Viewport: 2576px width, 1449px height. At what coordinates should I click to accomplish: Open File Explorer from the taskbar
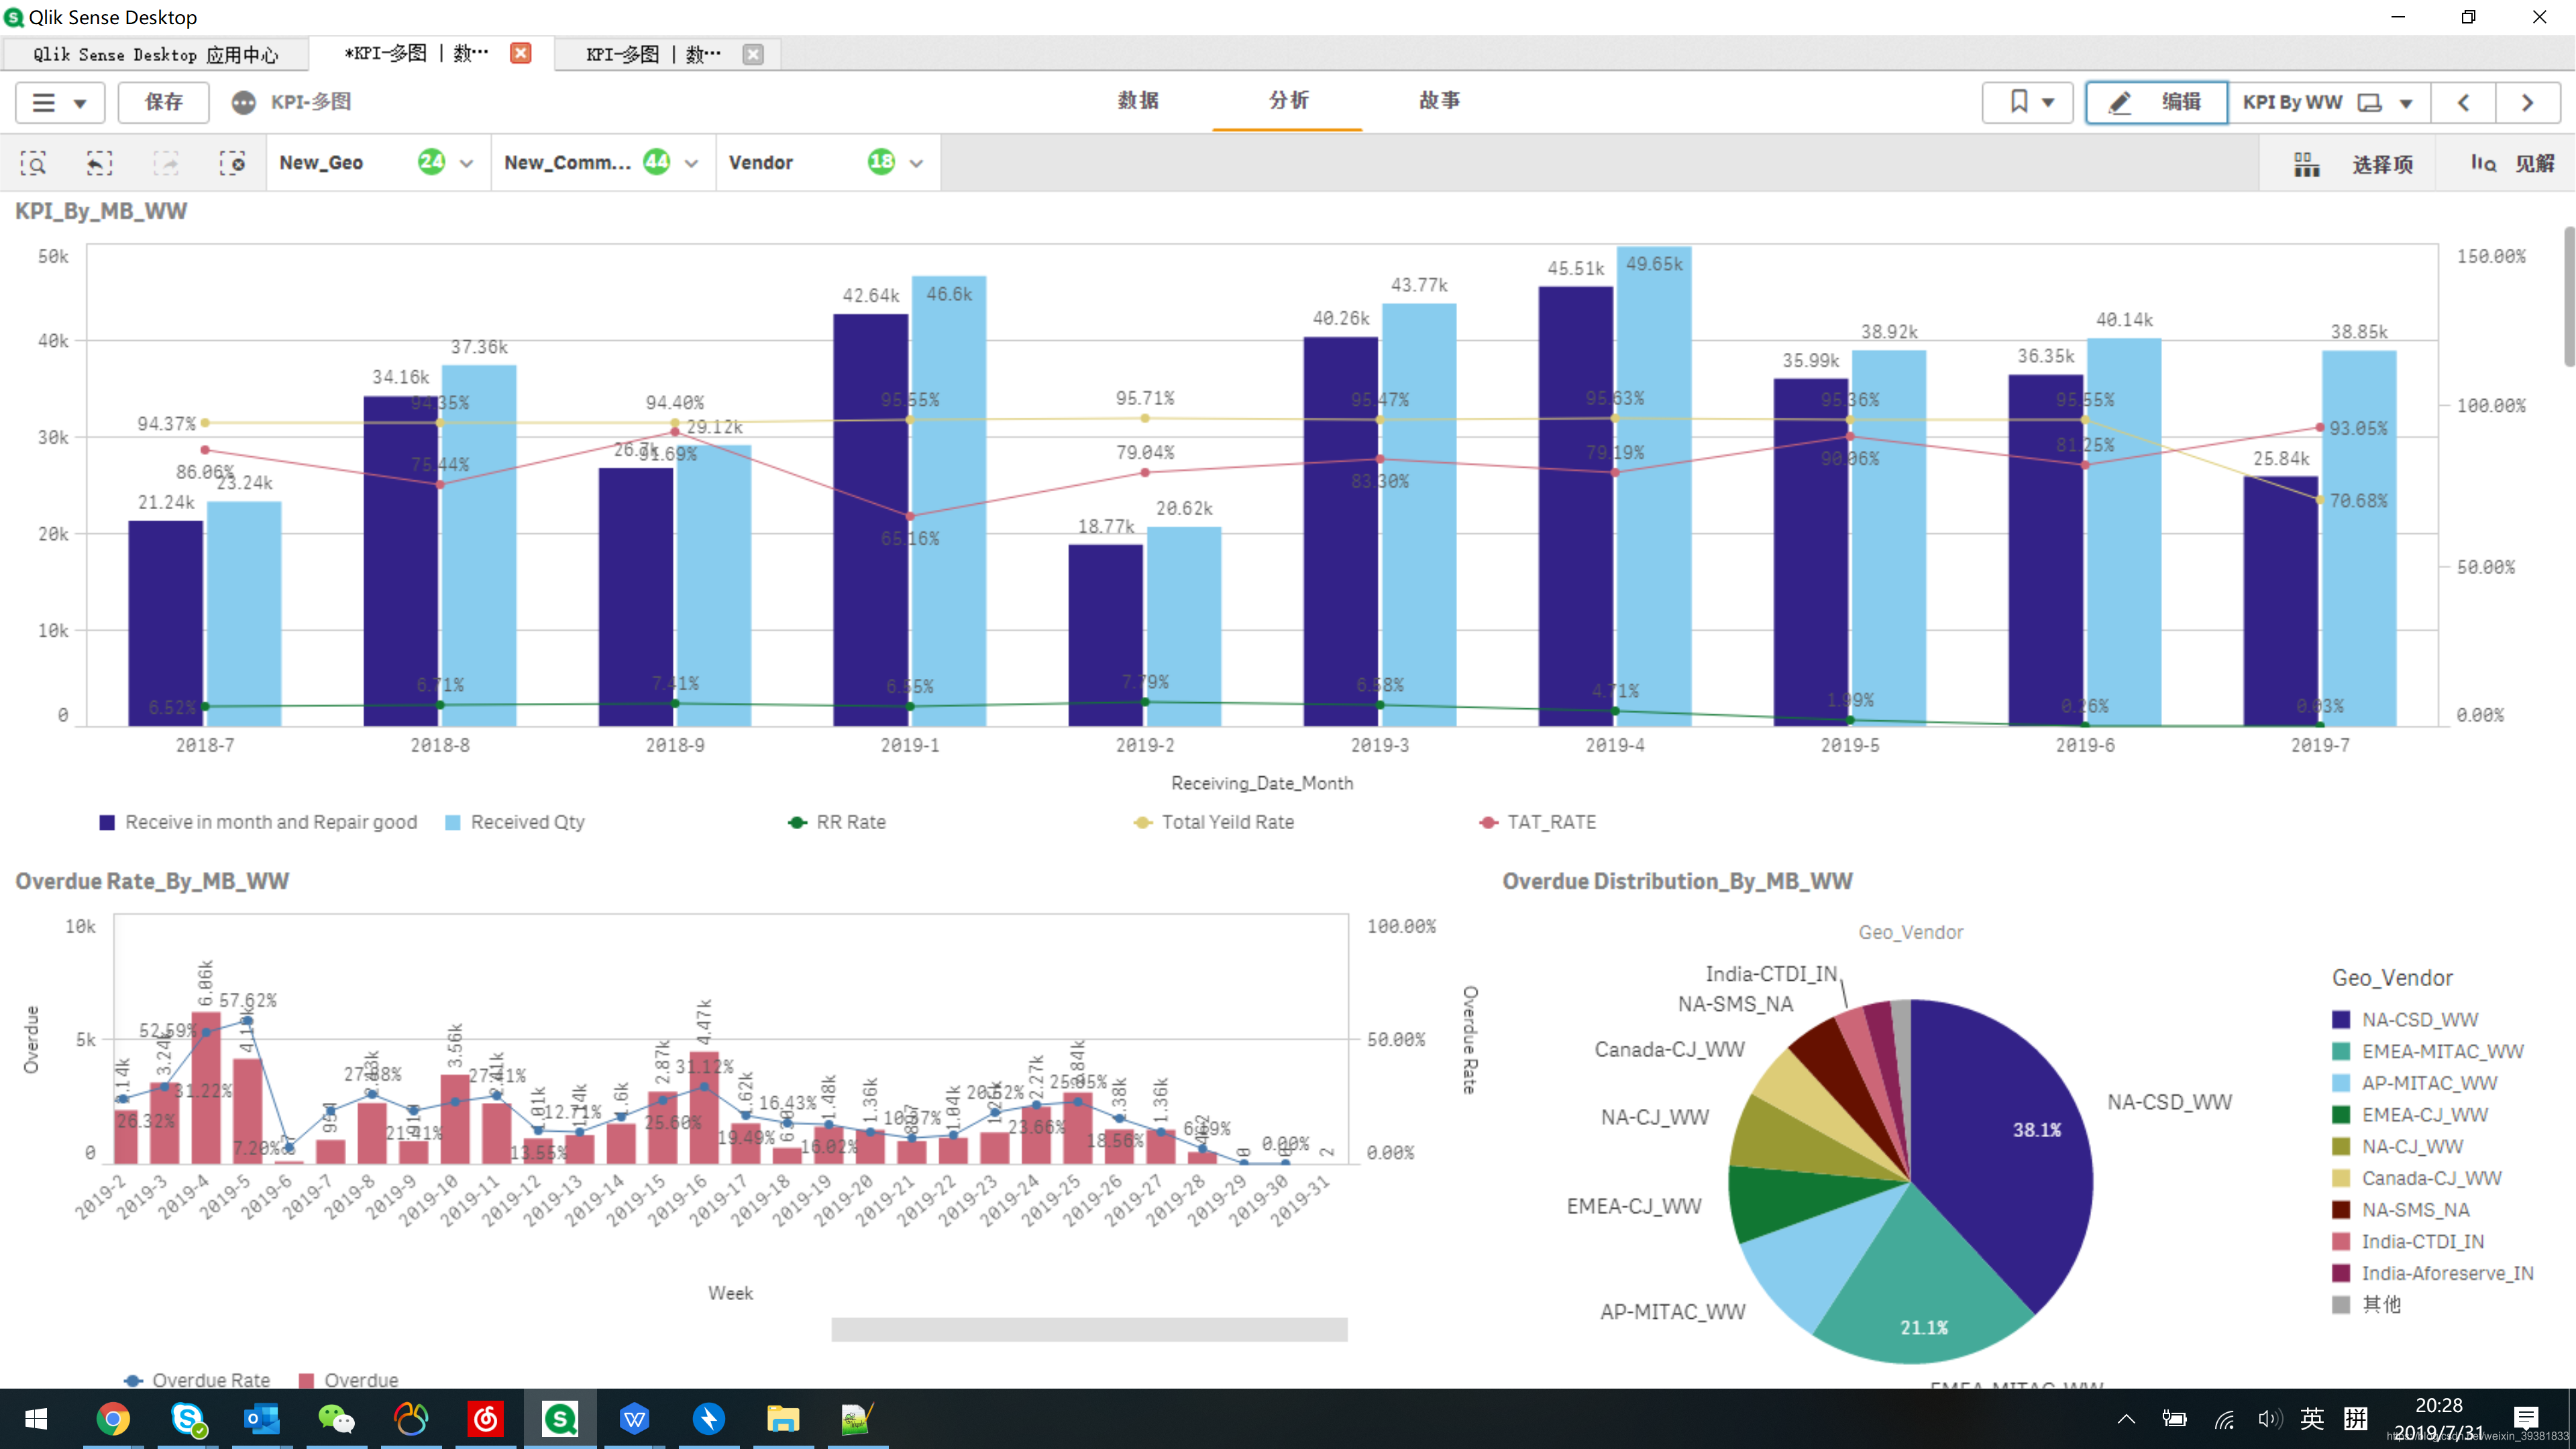click(783, 1418)
